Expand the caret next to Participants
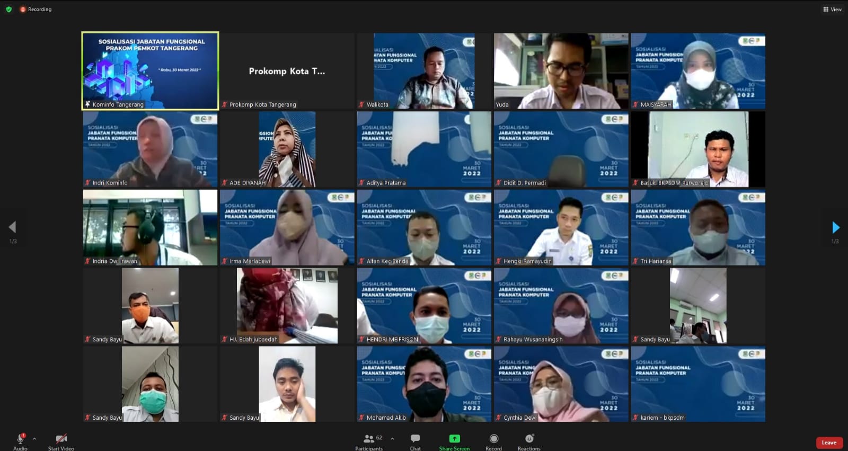Screen dimensions: 848x451 [x=392, y=438]
